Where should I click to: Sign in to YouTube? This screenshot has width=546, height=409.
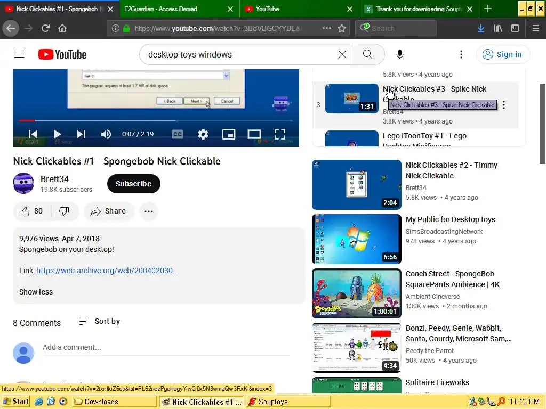[503, 54]
